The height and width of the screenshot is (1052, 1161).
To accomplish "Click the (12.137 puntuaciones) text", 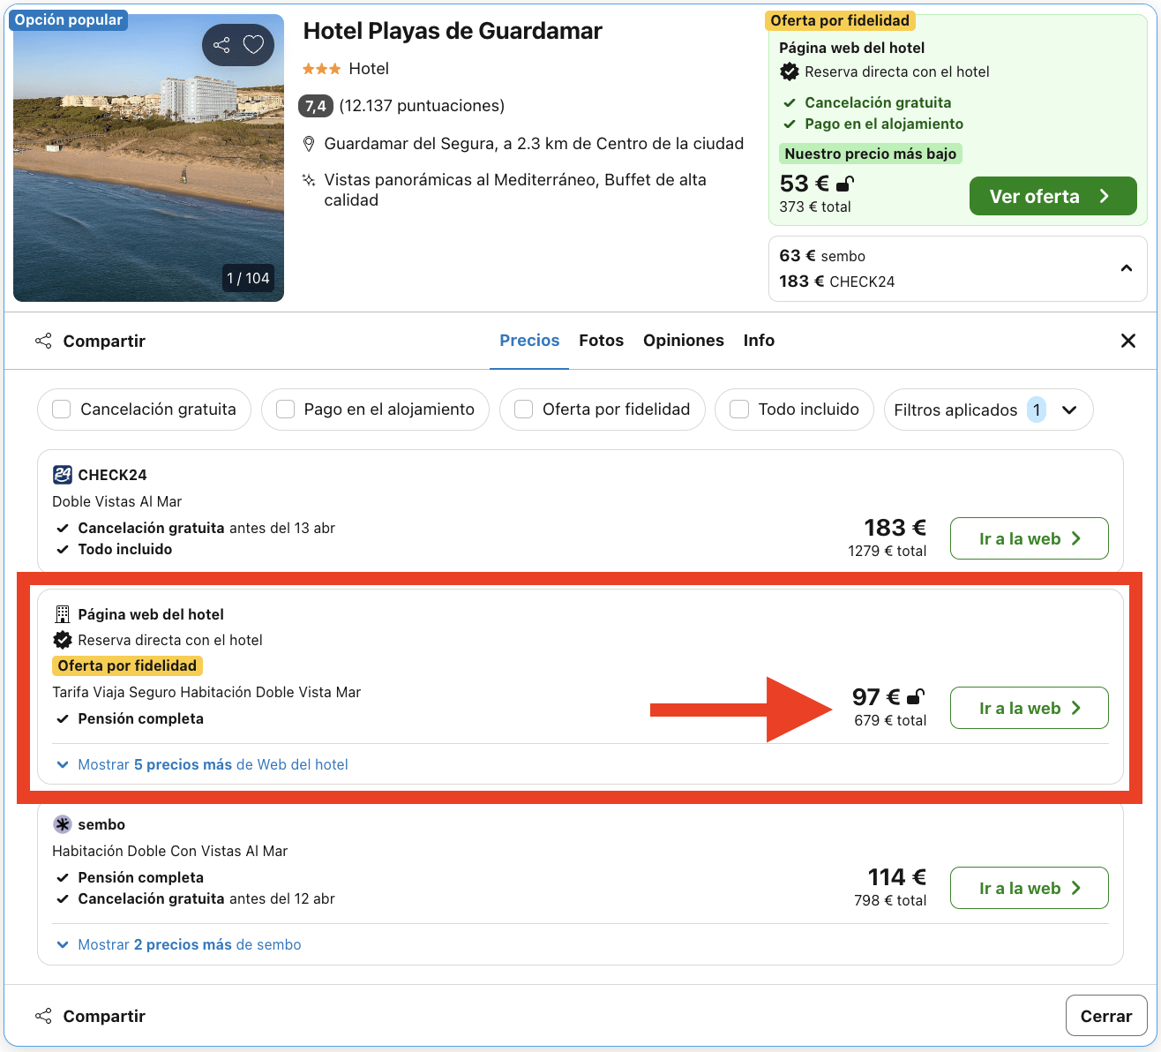I will pyautogui.click(x=422, y=106).
